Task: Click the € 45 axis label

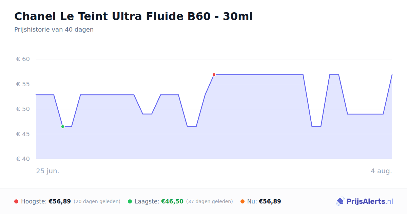Action: click(x=23, y=134)
